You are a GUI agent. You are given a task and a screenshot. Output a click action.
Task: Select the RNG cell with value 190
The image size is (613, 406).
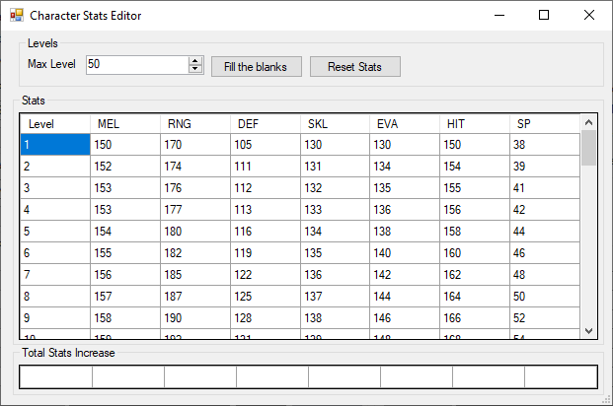(x=195, y=318)
